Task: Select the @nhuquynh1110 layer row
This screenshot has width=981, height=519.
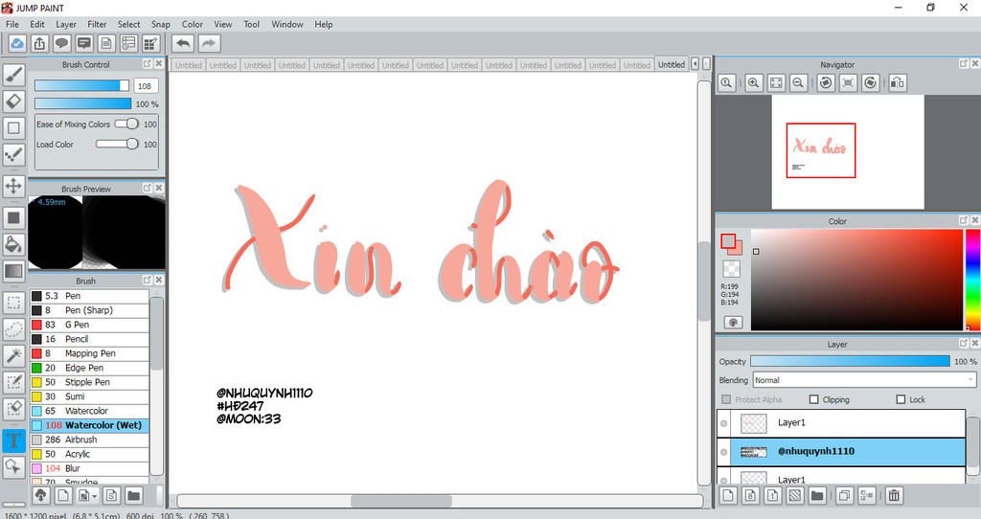Action: pos(842,451)
